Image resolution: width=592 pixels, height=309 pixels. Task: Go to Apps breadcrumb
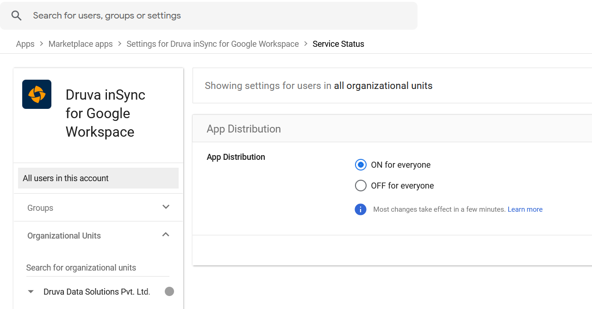click(x=25, y=44)
